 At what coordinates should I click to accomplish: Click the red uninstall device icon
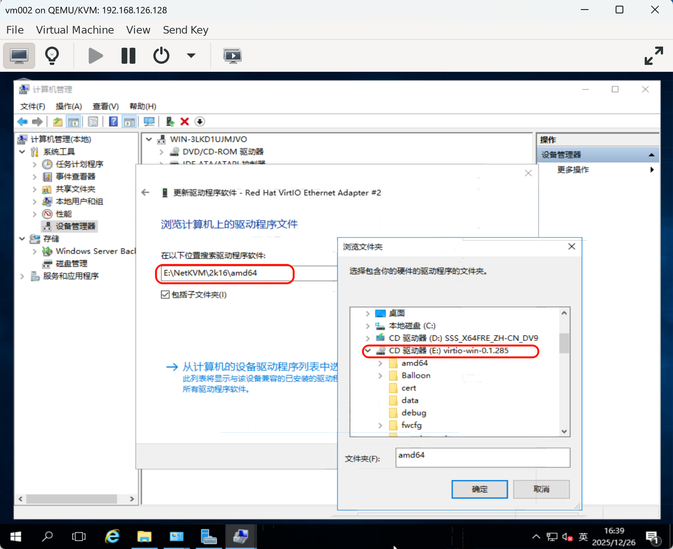185,122
